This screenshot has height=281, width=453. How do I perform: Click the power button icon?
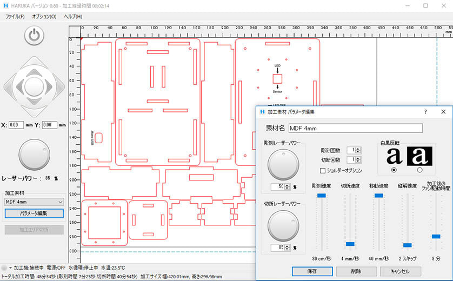34,36
